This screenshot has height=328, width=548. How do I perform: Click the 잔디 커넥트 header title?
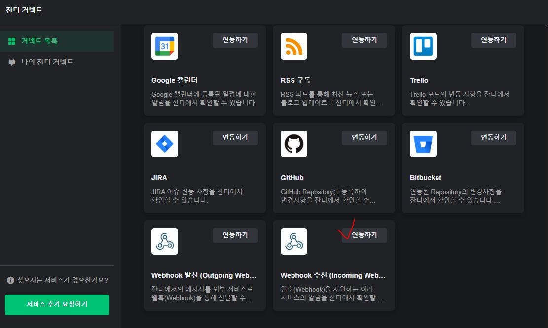pos(24,10)
